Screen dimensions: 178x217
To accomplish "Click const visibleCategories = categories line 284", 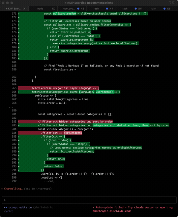I will tap(65, 129).
